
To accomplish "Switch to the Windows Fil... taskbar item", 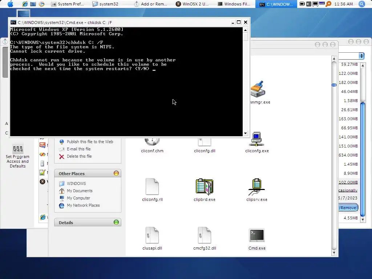I will (x=234, y=4).
